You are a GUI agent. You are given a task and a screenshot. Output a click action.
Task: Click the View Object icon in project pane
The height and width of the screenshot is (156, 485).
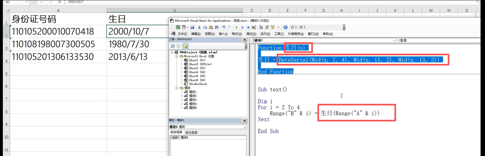(179, 46)
